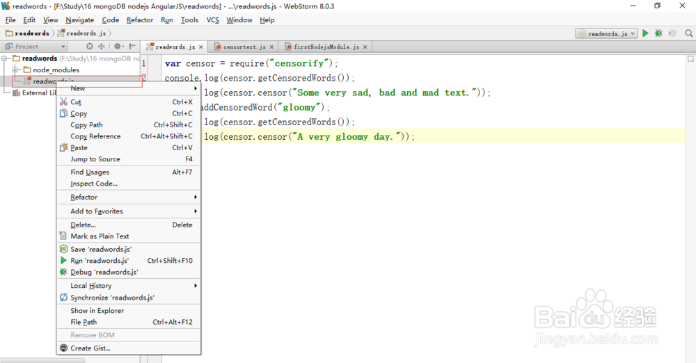The width and height of the screenshot is (696, 363).
Task: Switch to the censortext.js tab
Action: tap(244, 47)
